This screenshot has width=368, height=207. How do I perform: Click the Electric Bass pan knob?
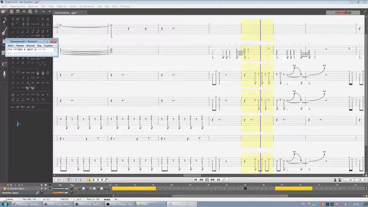72,189
